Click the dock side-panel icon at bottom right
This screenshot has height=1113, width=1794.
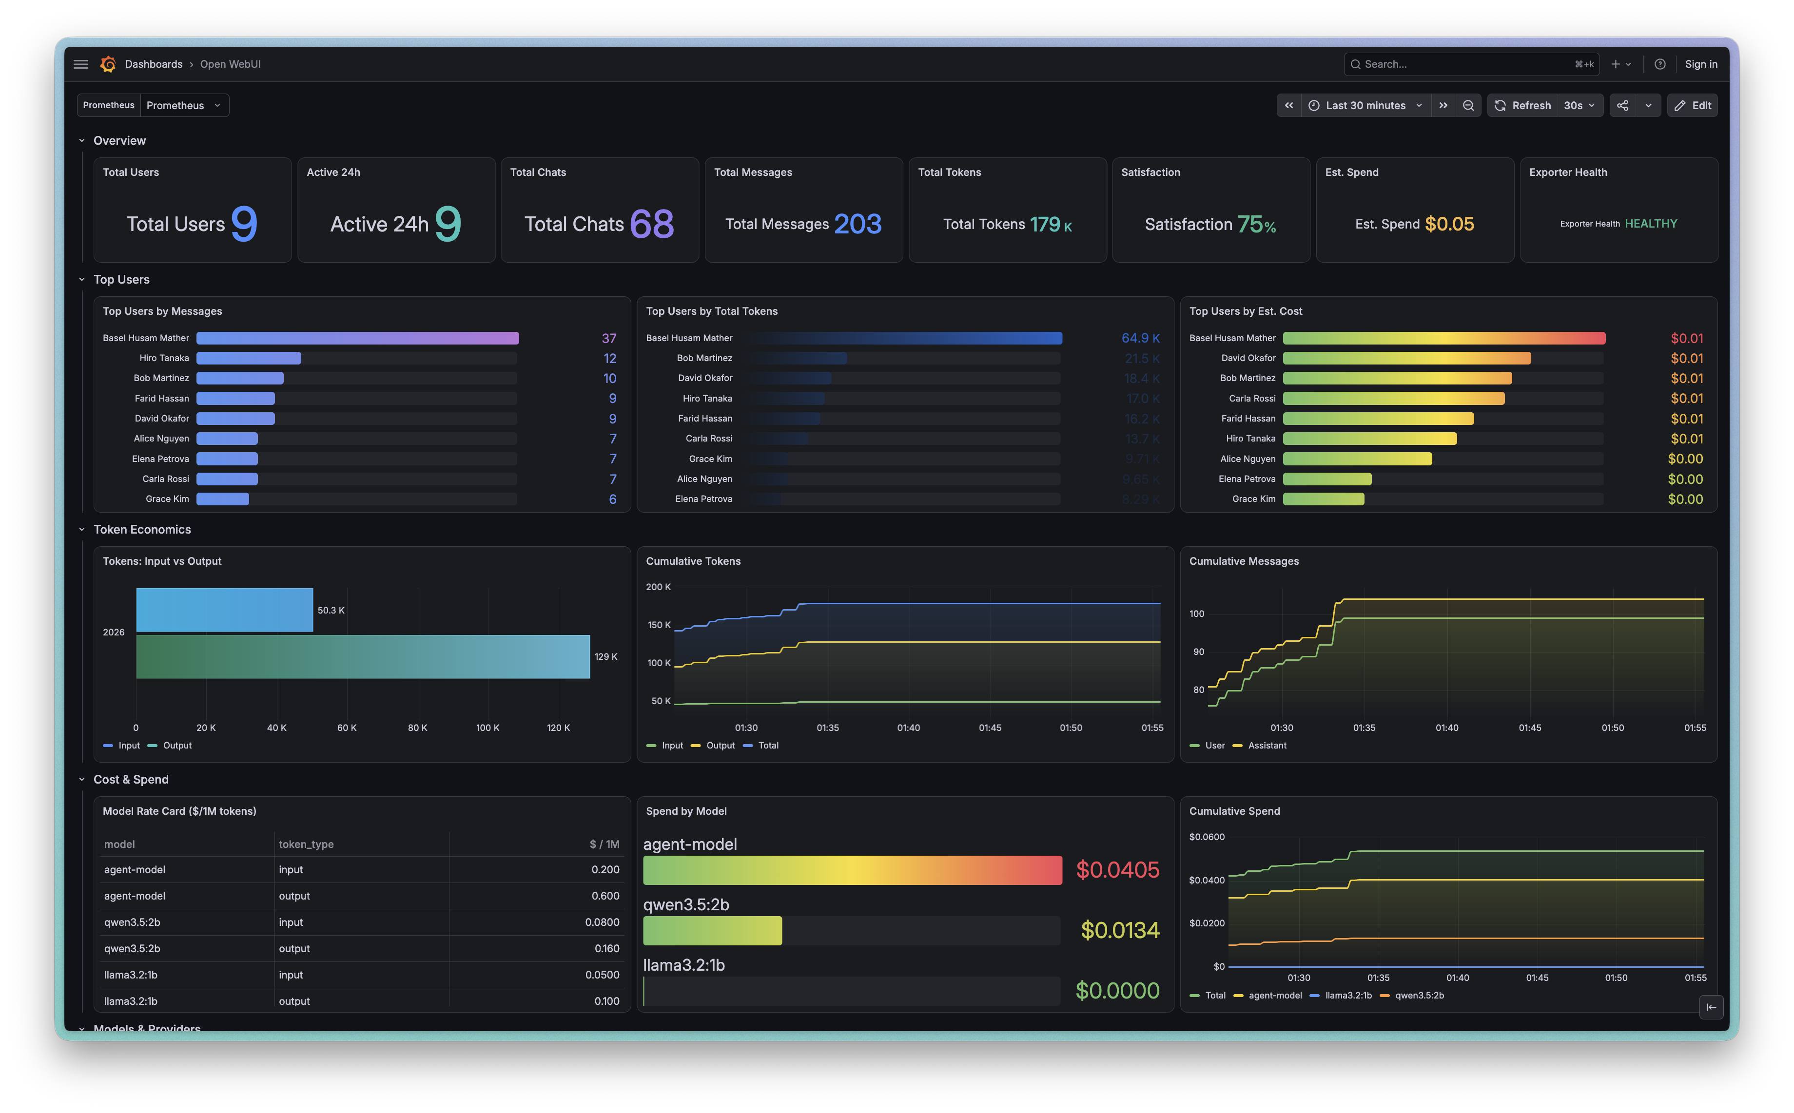click(1711, 1007)
